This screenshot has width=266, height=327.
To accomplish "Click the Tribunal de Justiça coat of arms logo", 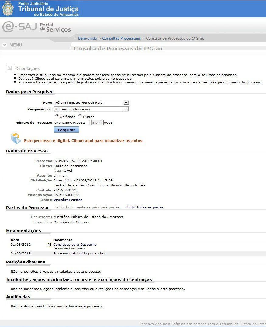I will pos(8,9).
